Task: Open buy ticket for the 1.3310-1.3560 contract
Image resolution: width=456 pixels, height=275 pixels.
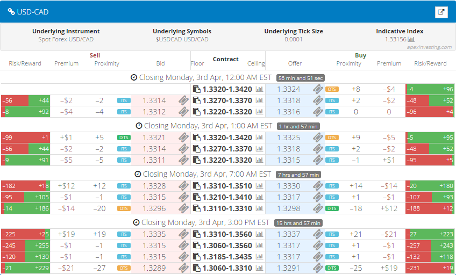Action: [x=318, y=234]
